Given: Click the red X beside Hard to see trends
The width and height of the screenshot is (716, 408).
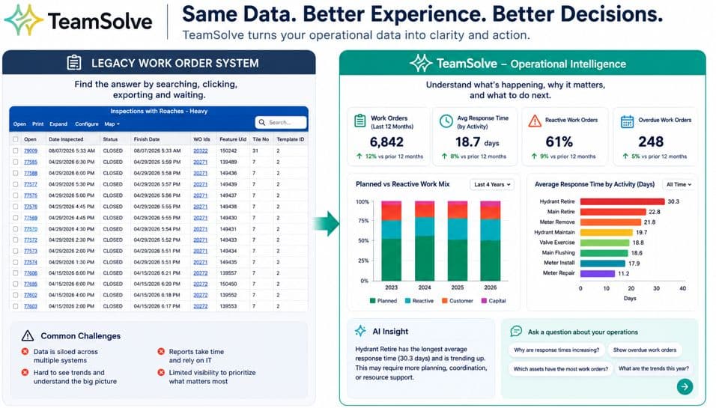Looking at the screenshot, I should pos(25,372).
